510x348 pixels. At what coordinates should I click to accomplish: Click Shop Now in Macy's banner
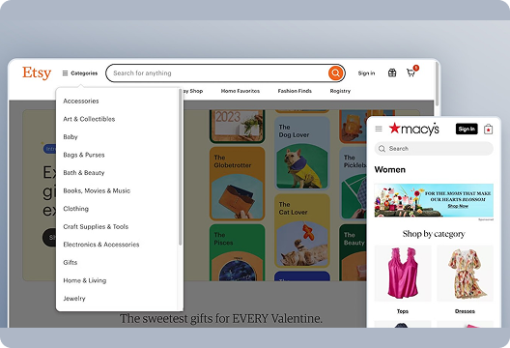(x=458, y=206)
